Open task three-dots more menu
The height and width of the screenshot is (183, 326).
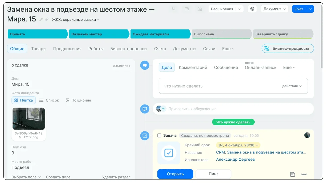(304, 174)
